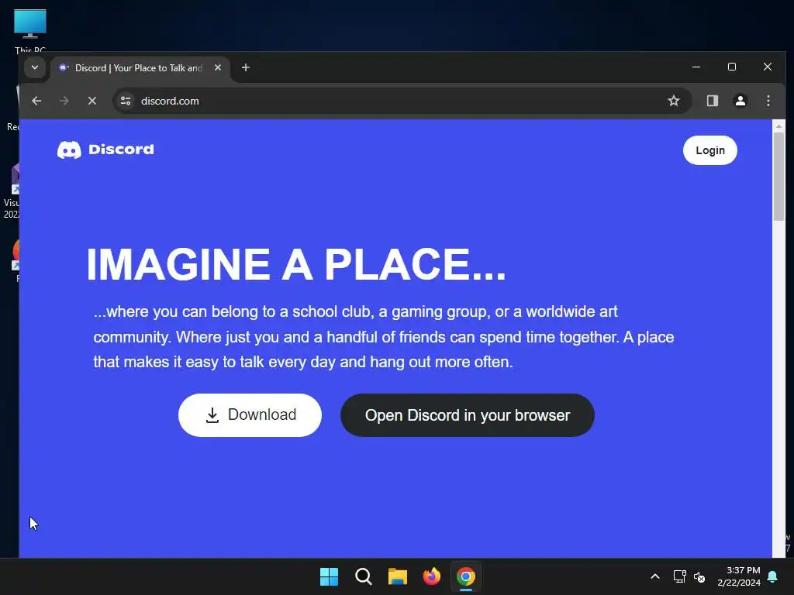This screenshot has height=595, width=794.
Task: Show hidden system tray icons
Action: (654, 576)
